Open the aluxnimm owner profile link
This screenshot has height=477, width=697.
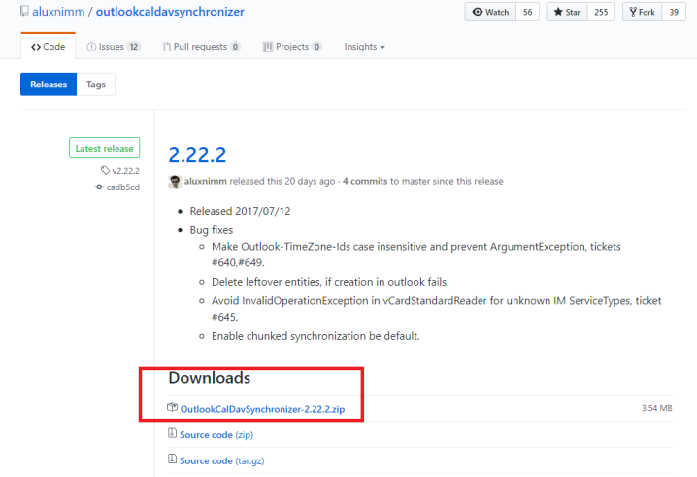(58, 12)
